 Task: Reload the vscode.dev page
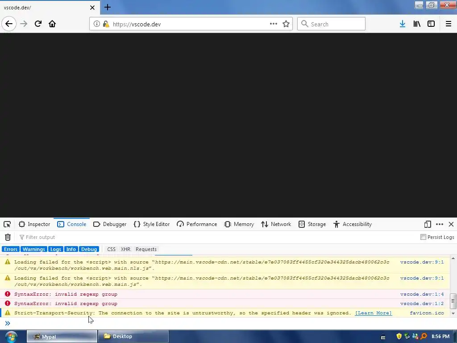tap(38, 24)
